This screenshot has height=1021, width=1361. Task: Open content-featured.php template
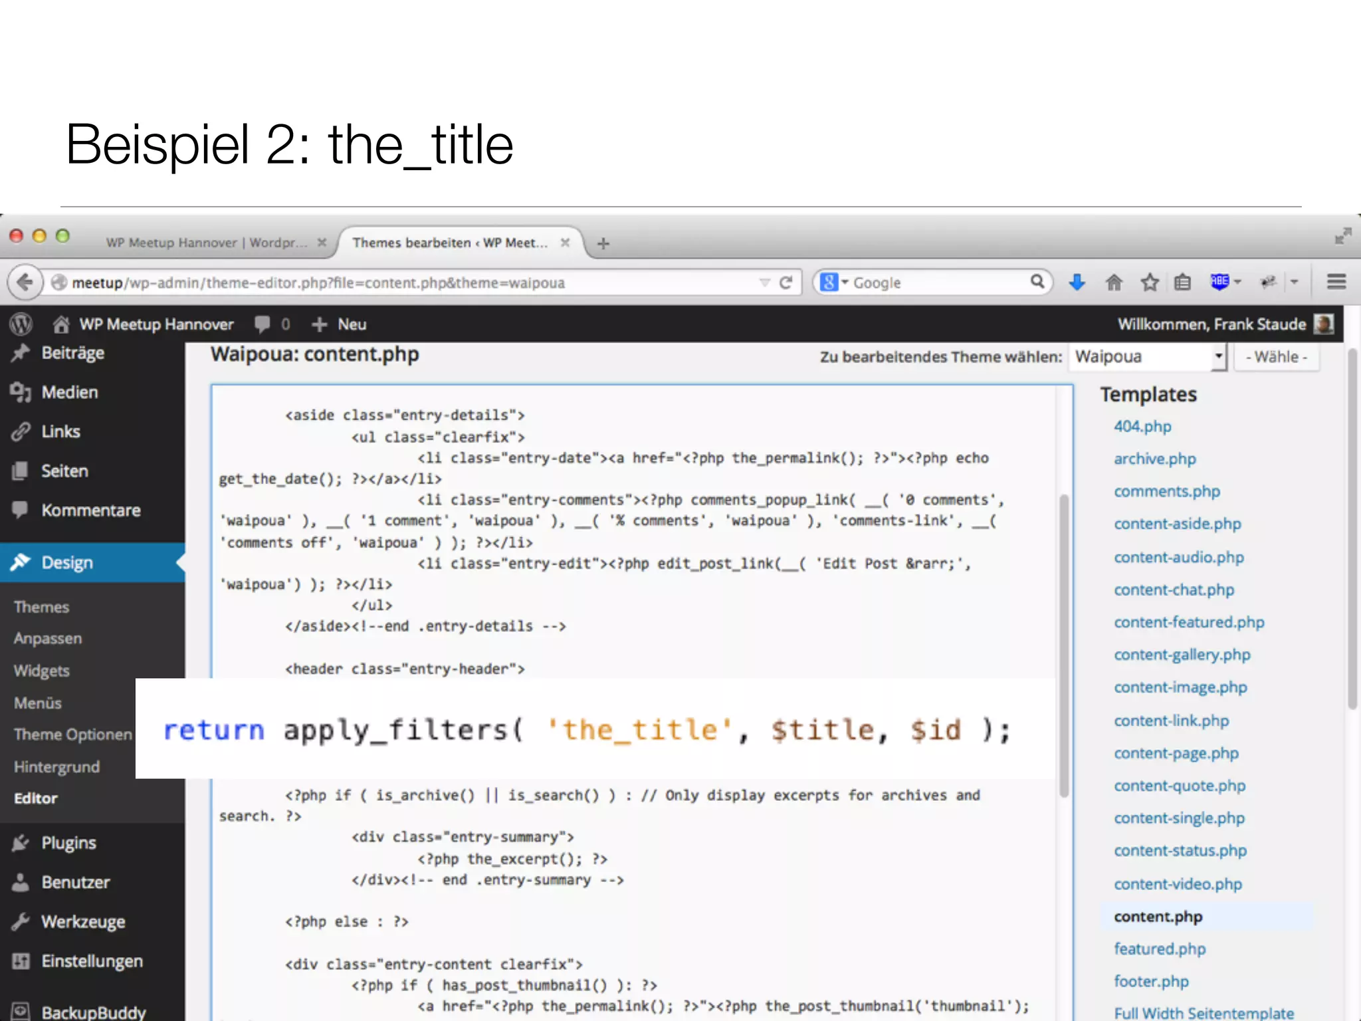(1189, 622)
